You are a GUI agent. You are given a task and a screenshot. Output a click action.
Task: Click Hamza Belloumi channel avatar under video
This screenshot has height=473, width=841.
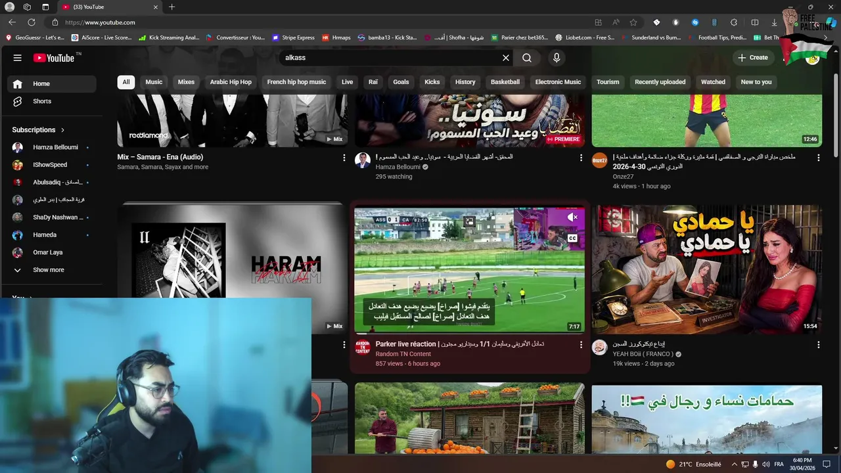click(363, 160)
